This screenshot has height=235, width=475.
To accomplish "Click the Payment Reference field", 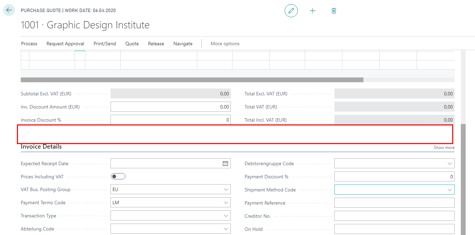I will 394,203.
